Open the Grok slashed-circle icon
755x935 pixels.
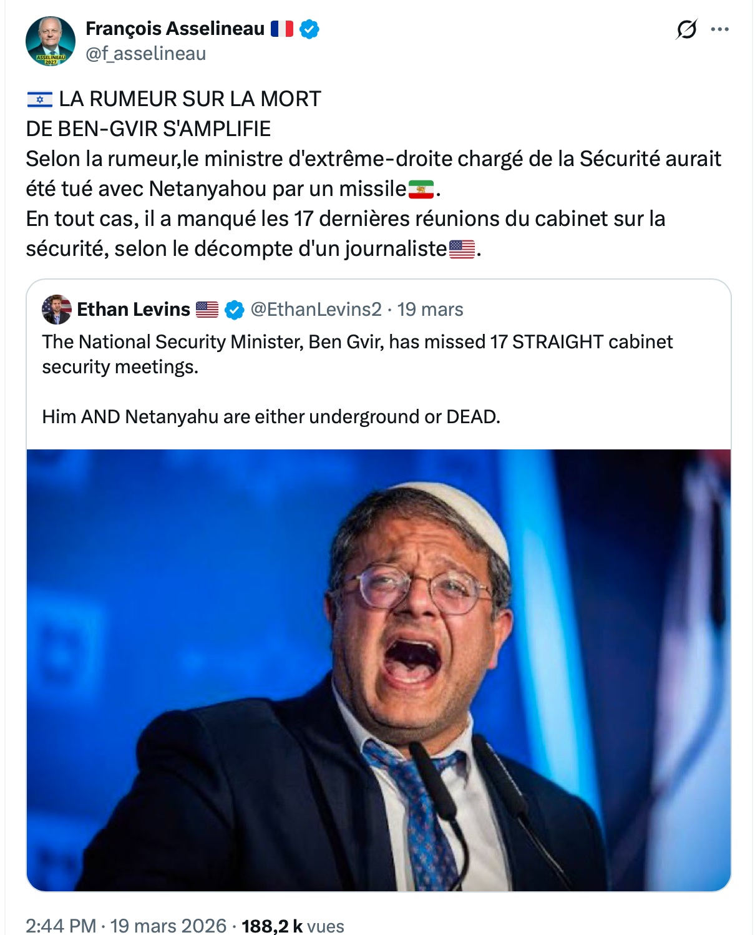[x=686, y=29]
